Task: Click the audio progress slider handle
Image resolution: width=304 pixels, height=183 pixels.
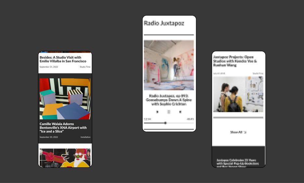Action: click(165, 123)
